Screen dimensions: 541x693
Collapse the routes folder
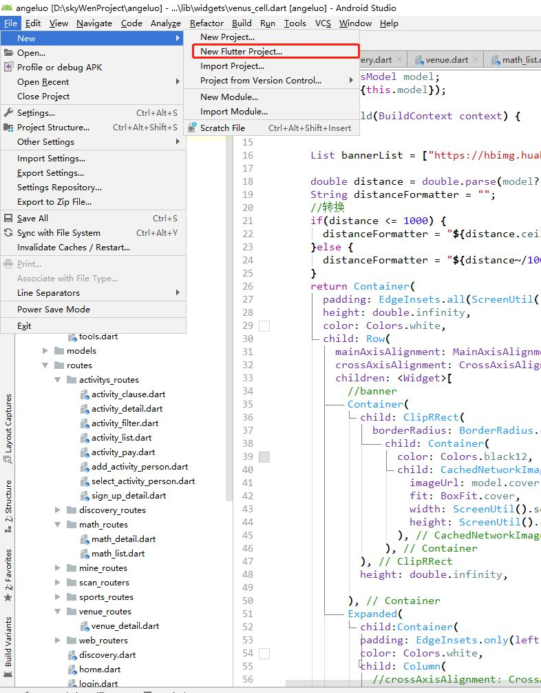tap(45, 365)
